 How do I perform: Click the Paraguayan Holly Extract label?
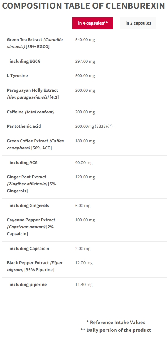33,94
